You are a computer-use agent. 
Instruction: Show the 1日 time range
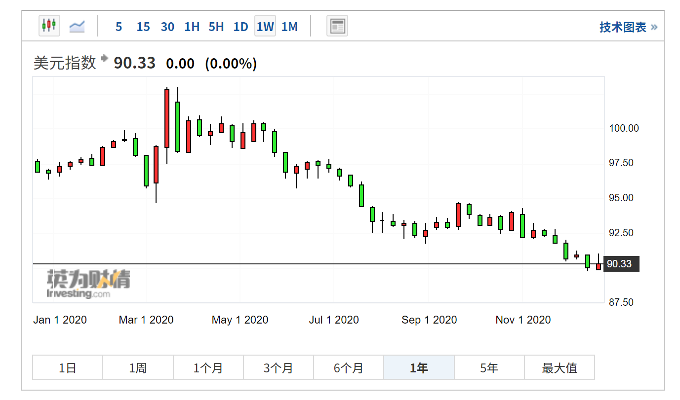68,367
